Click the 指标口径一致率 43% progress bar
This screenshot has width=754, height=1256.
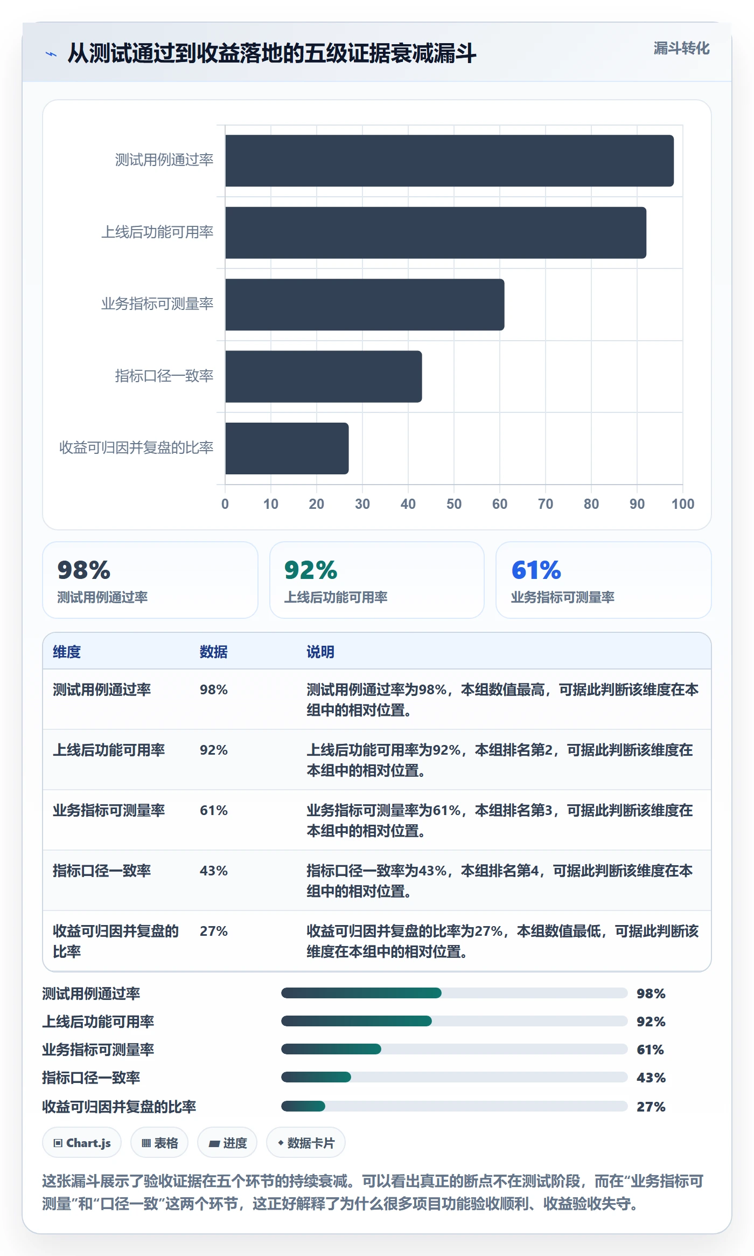(x=455, y=1077)
